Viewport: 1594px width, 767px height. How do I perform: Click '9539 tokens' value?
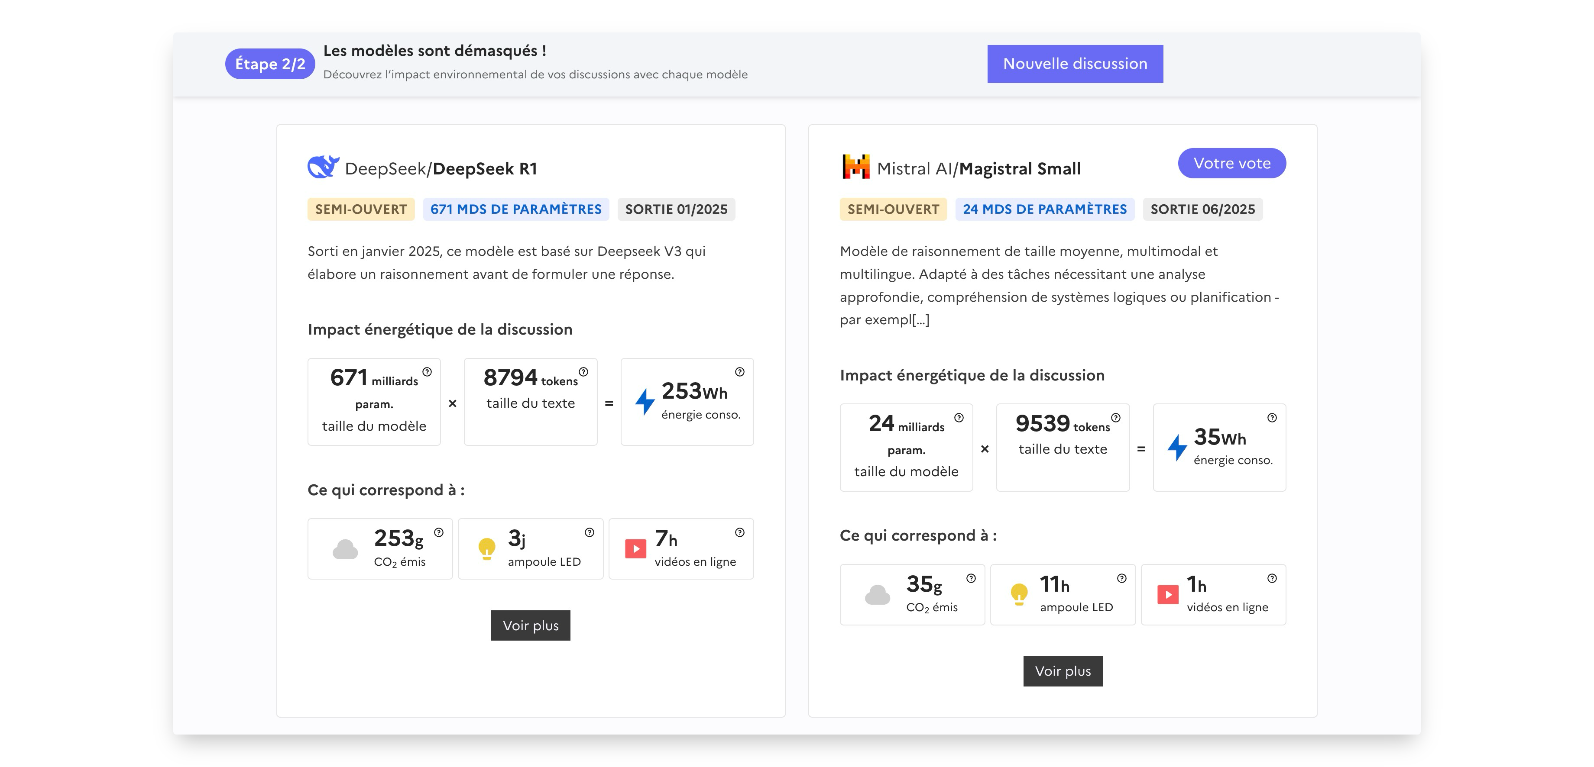(x=1063, y=423)
